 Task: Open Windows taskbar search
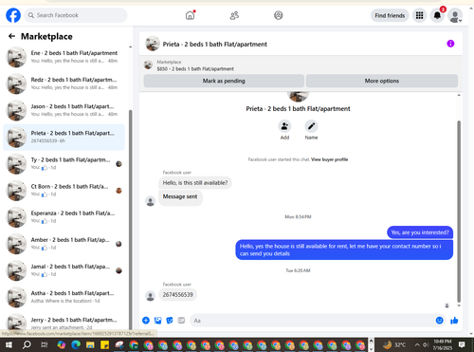27,344
